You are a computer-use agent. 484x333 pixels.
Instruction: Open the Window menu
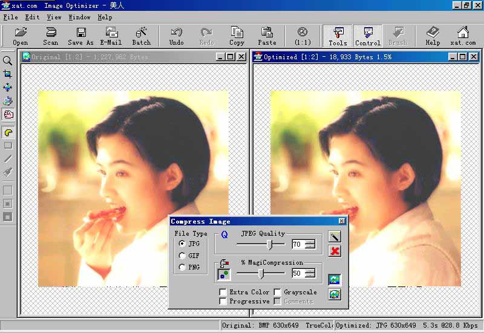(x=79, y=18)
